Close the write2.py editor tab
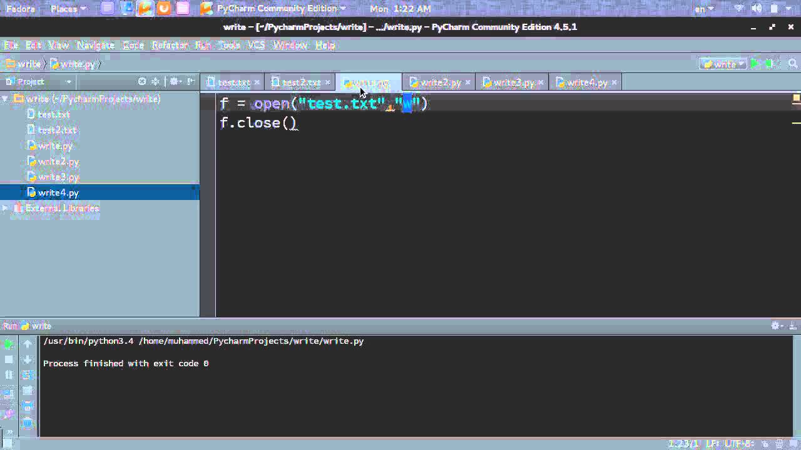The height and width of the screenshot is (450, 801). [x=468, y=82]
